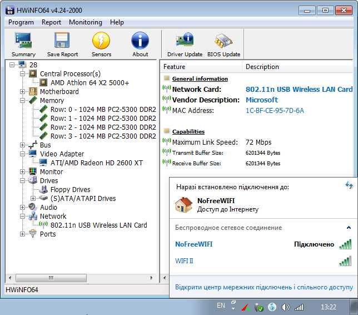Select the Floppy Drives icon
Image resolution: width=358 pixels, height=315 pixels.
pos(43,189)
